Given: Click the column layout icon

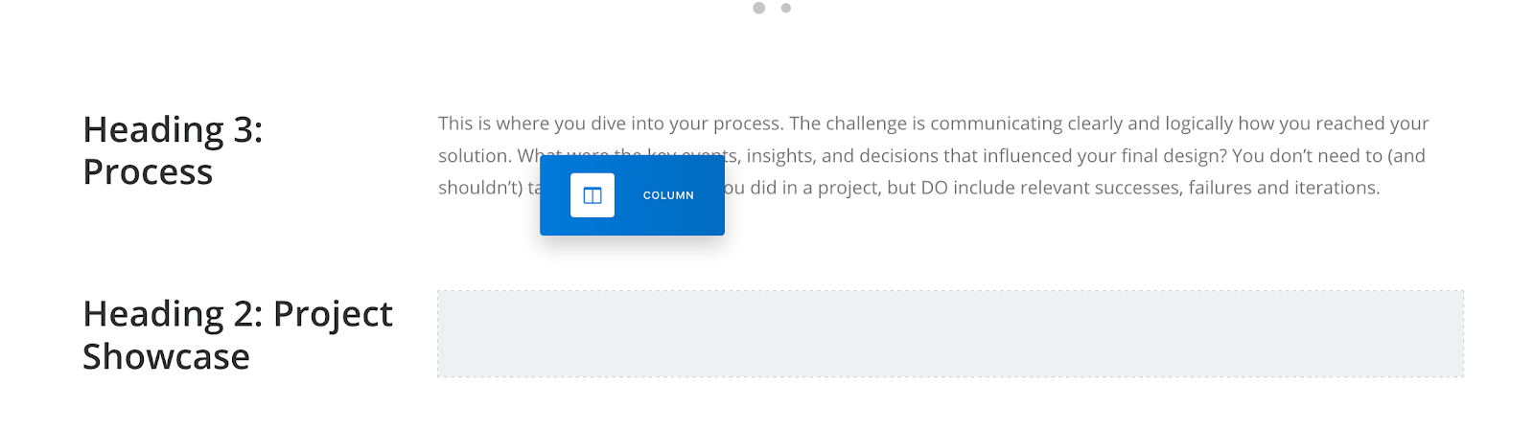Looking at the screenshot, I should [x=593, y=195].
